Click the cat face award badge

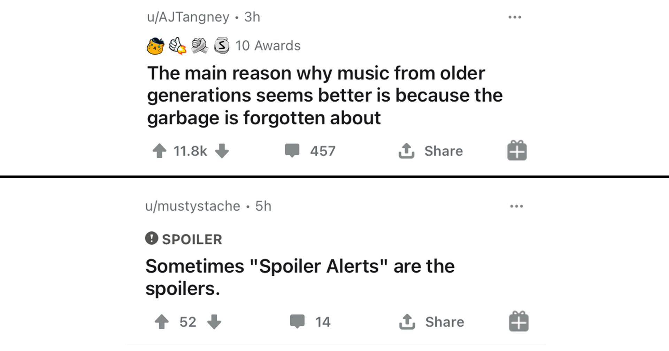(155, 46)
